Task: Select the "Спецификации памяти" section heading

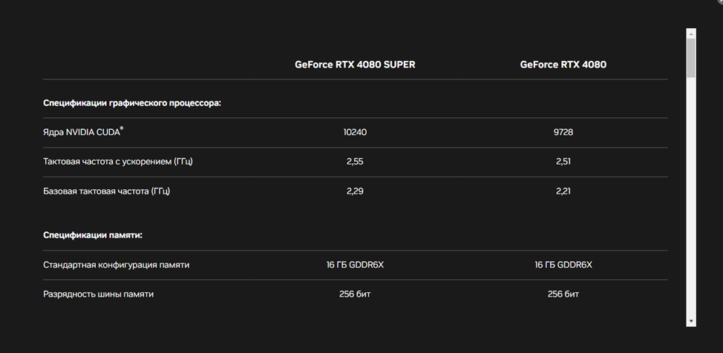Action: tap(93, 235)
